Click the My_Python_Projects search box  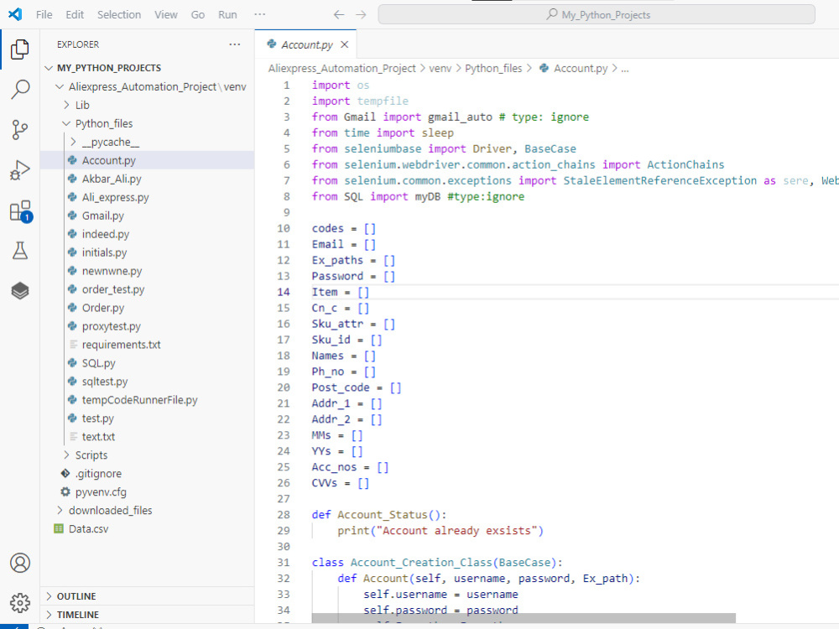597,14
